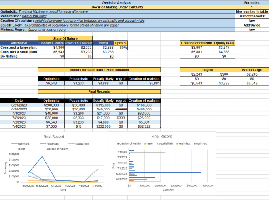Click the "Favorable Market" column header
This screenshot has height=200, width=269.
click(51, 43)
